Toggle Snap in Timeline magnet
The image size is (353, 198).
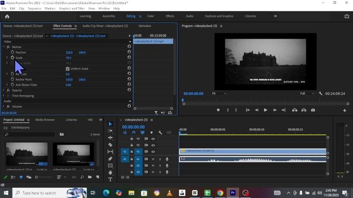pyautogui.click(x=133, y=133)
